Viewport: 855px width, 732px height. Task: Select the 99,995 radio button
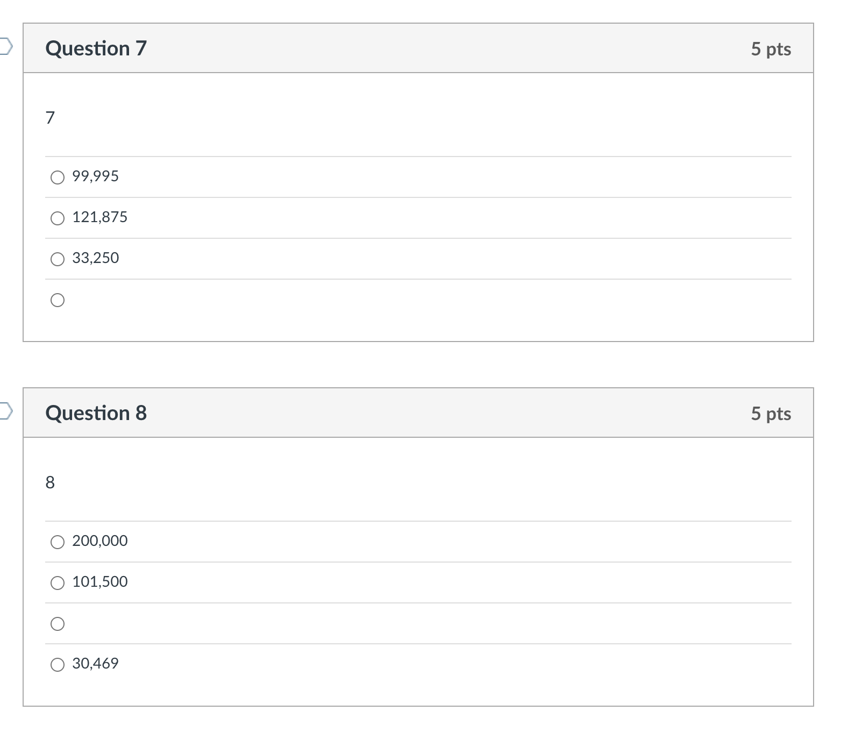pos(58,177)
